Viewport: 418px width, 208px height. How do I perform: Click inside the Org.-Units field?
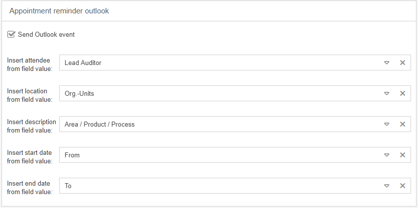click(219, 93)
